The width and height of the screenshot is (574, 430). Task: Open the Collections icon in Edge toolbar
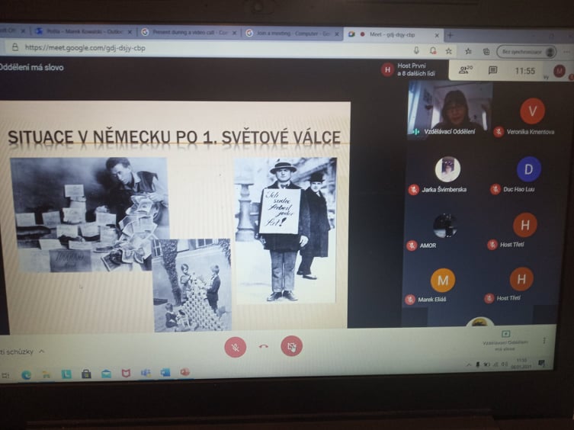pos(486,52)
